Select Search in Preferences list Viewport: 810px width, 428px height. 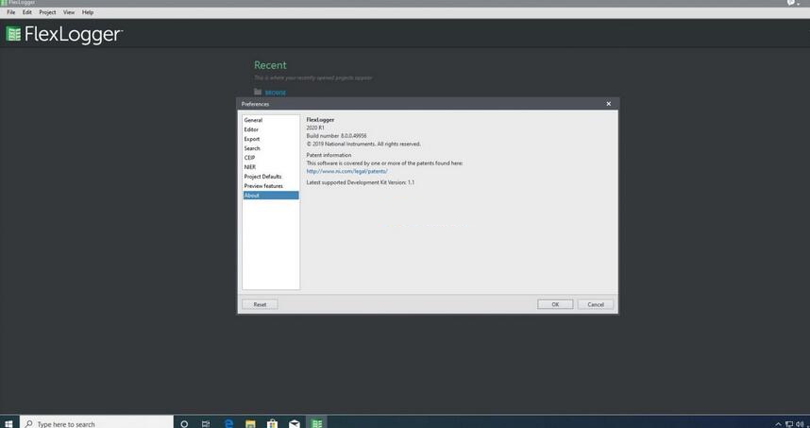pyautogui.click(x=270, y=147)
